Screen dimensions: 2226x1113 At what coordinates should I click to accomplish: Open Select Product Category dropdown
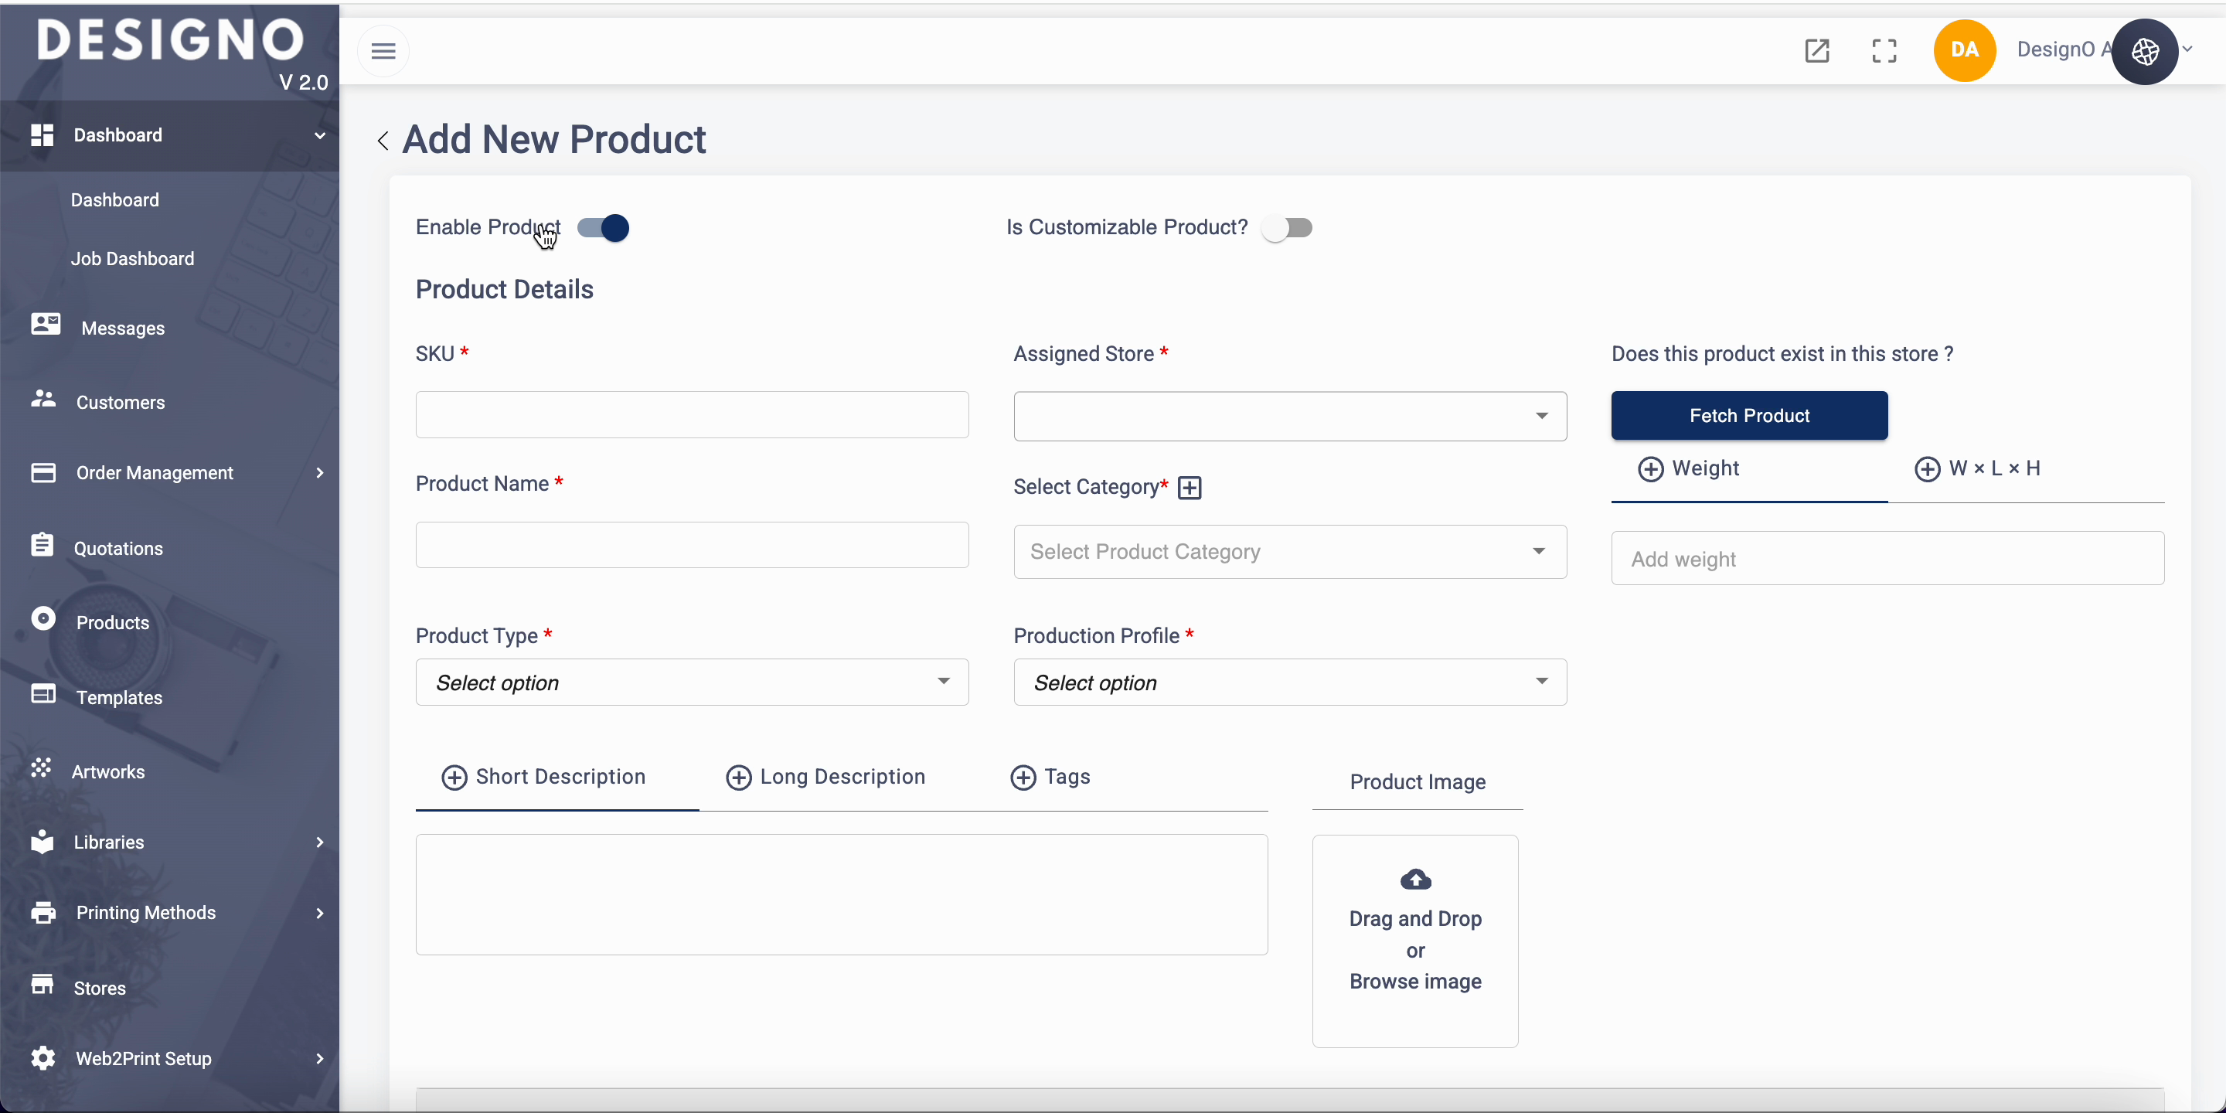coord(1289,552)
